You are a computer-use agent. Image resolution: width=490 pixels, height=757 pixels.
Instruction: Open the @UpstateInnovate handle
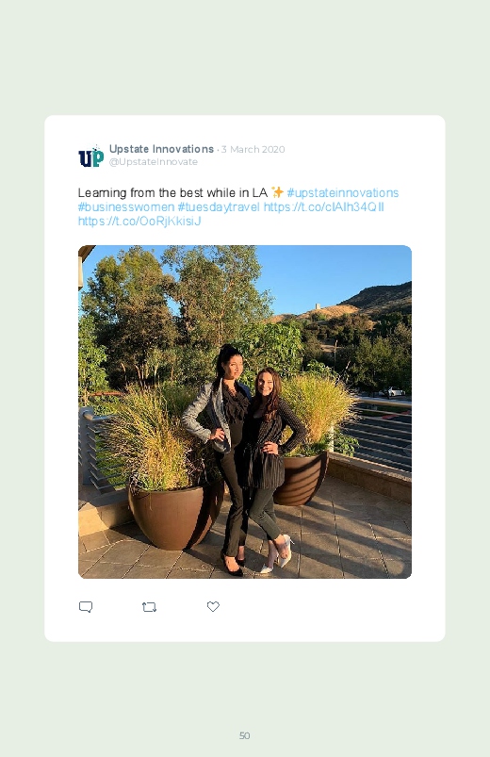[x=154, y=162]
